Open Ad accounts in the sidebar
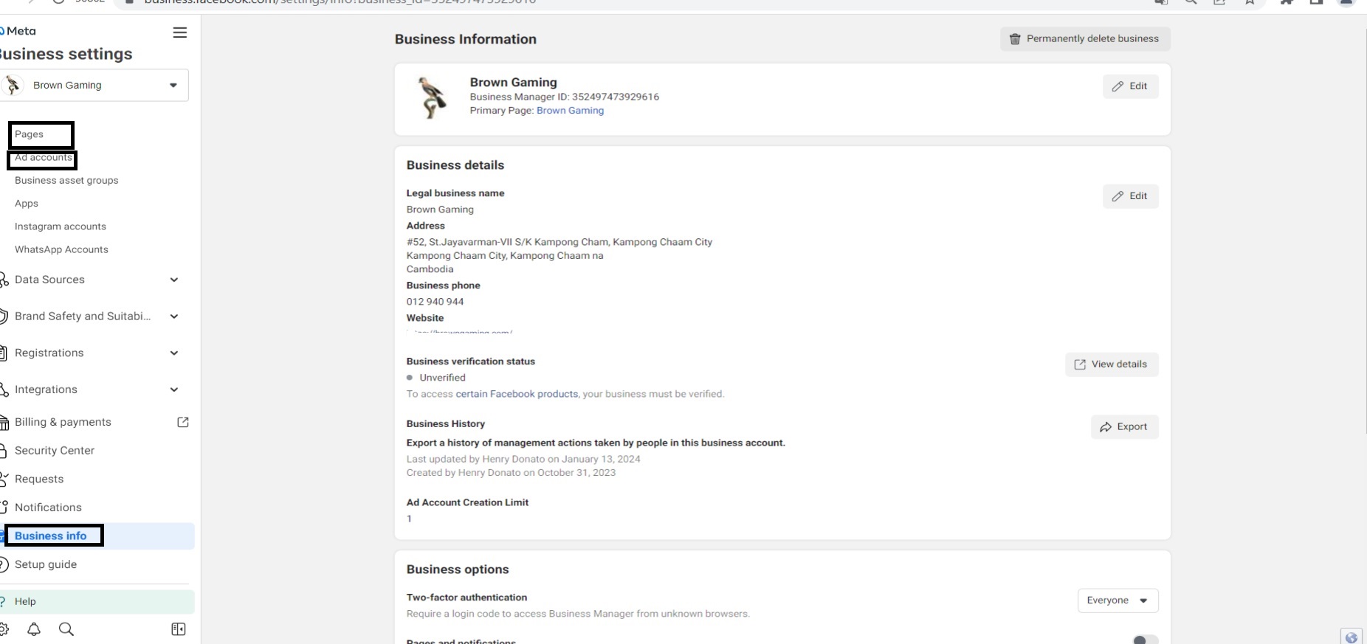 pyautogui.click(x=44, y=157)
